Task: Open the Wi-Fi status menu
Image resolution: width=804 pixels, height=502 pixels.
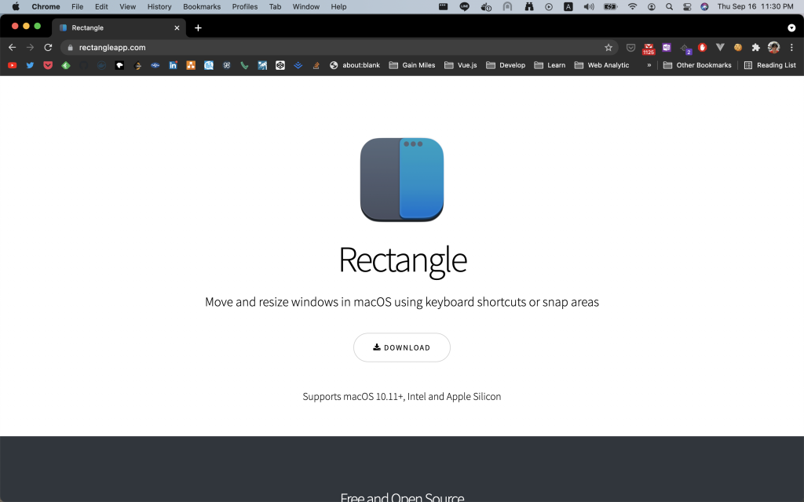Action: (x=633, y=6)
